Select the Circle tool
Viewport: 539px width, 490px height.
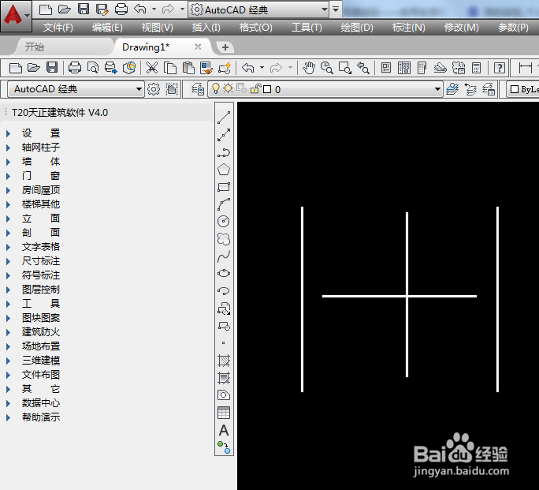pos(224,221)
